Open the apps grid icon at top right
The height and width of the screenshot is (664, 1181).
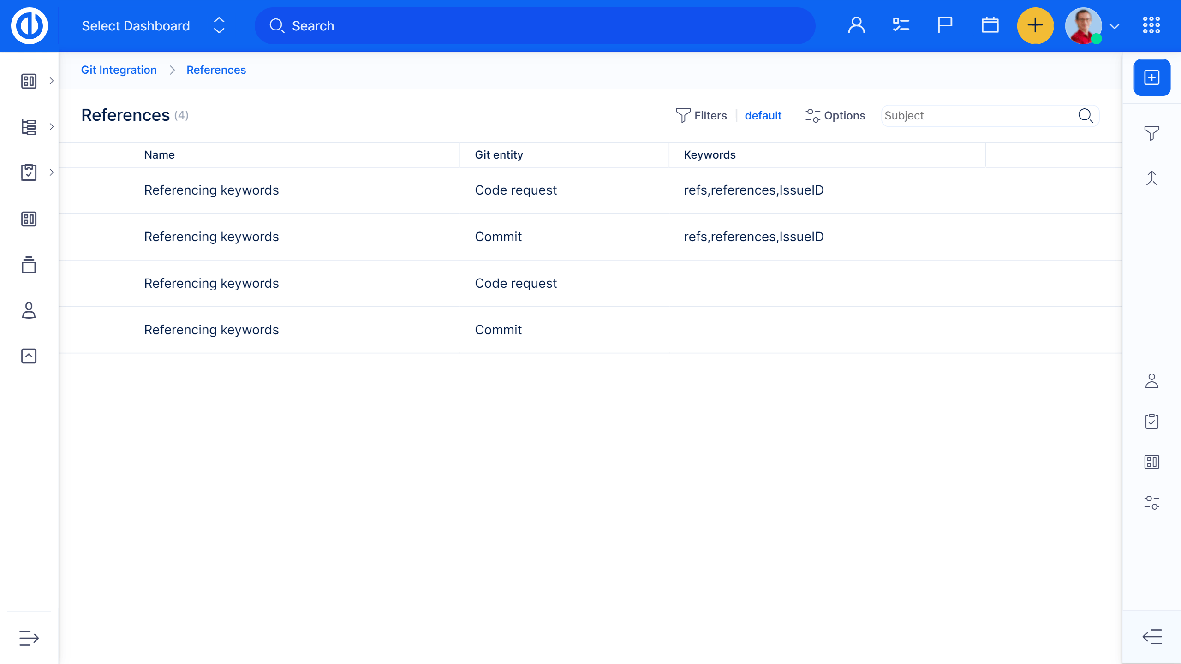(1151, 26)
